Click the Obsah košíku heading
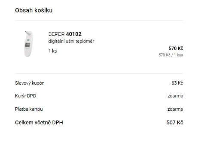Viewport: 201px width, 156px height. click(x=34, y=10)
